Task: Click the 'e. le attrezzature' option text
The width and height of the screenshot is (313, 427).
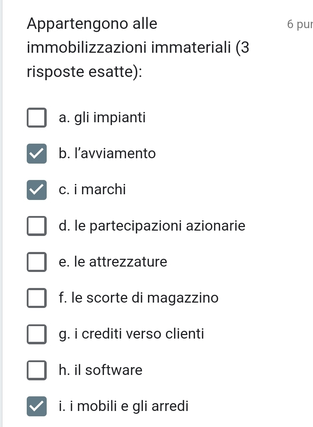Action: tap(113, 262)
